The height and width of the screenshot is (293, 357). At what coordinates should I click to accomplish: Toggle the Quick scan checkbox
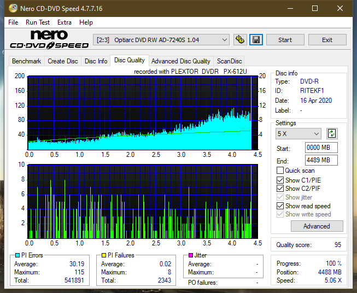click(280, 171)
